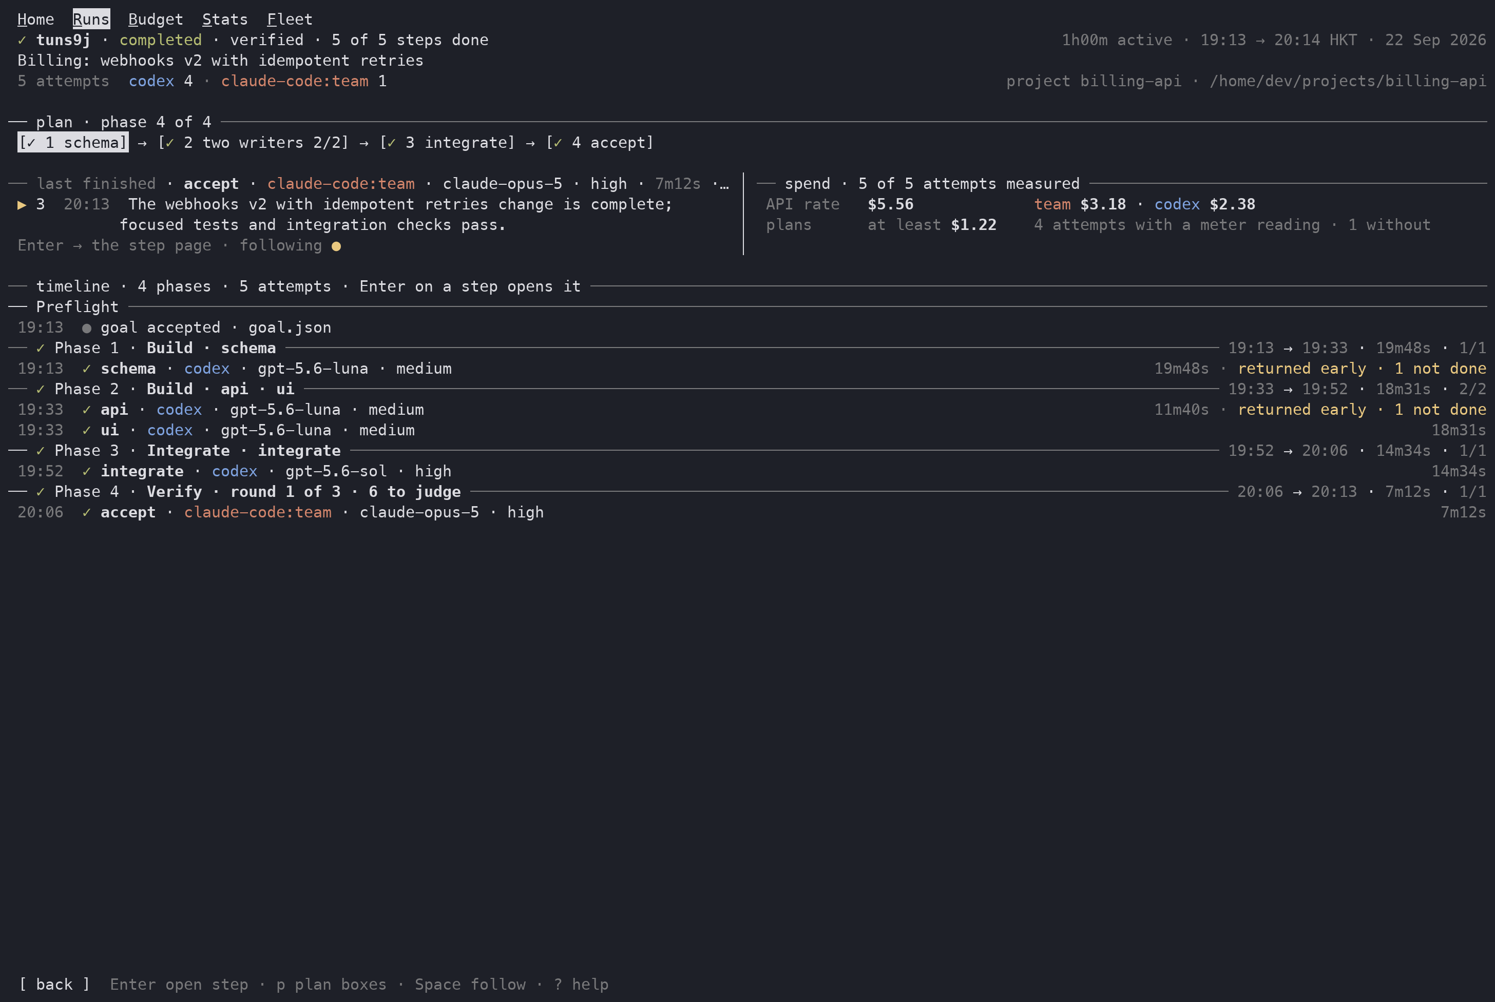Click the '? help' footer hint
Screen dimensions: 1495x1002
pyautogui.click(x=581, y=984)
